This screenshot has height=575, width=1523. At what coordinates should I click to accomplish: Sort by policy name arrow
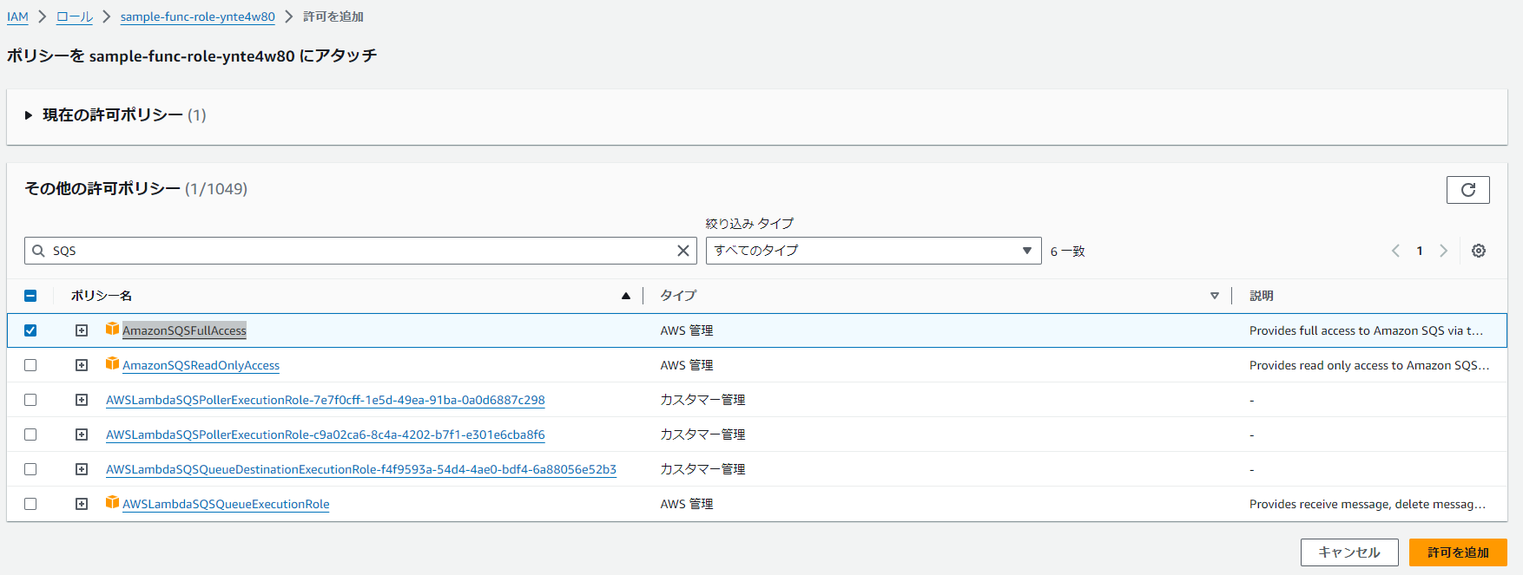tap(625, 296)
